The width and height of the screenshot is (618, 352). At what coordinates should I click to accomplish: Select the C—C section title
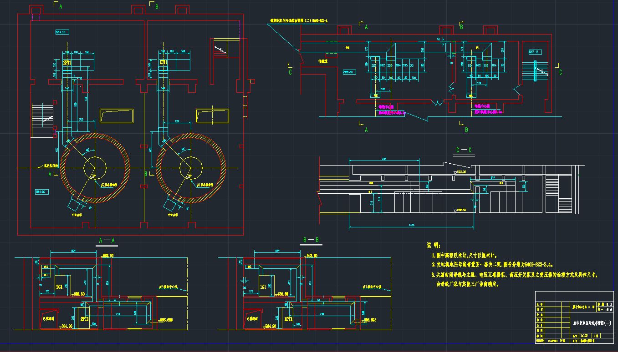464,150
